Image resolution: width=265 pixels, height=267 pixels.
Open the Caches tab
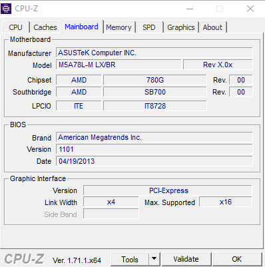pos(45,27)
